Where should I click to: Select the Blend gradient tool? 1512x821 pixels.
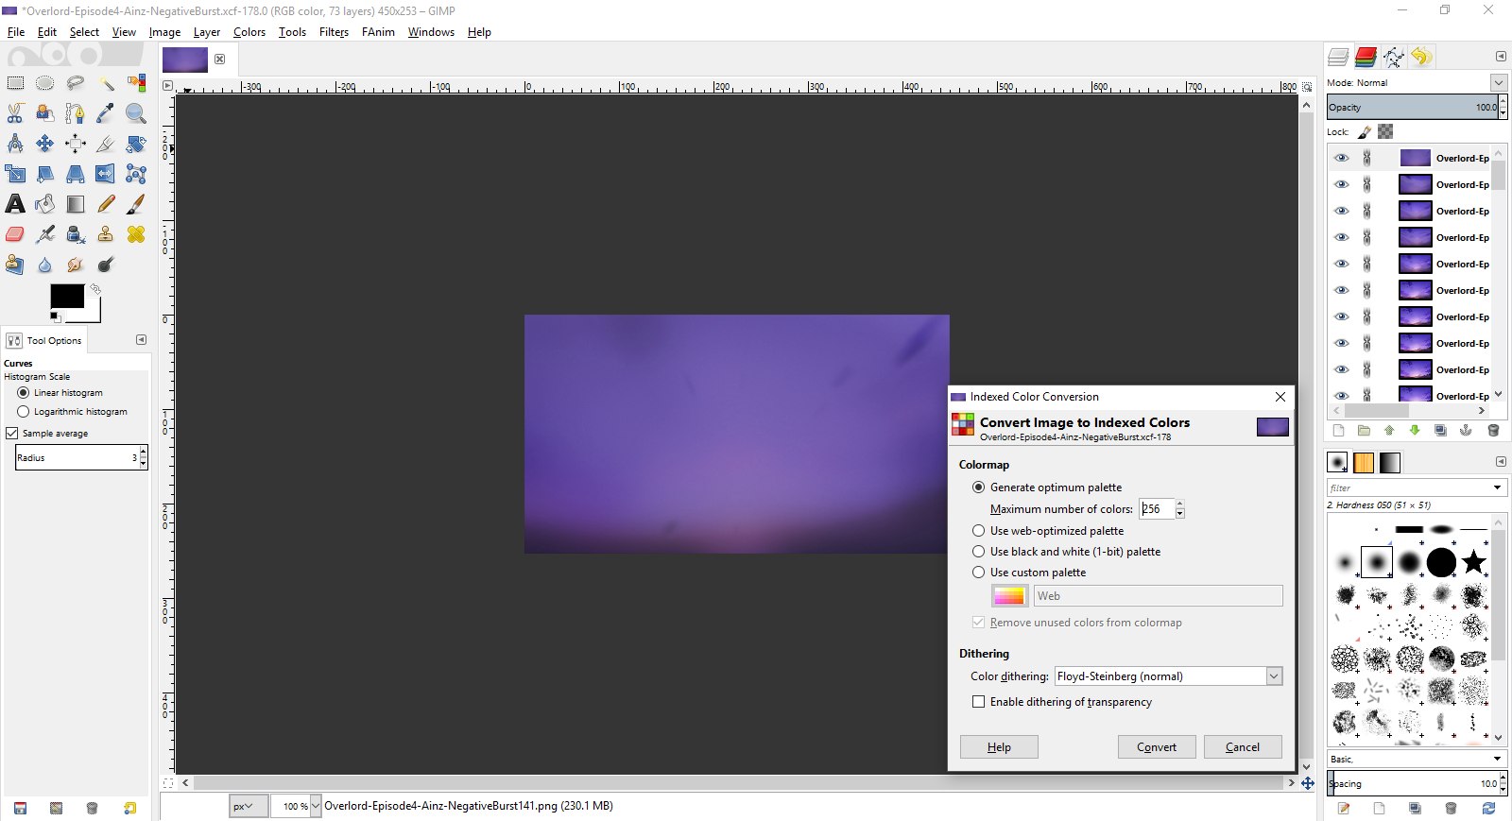click(x=76, y=204)
